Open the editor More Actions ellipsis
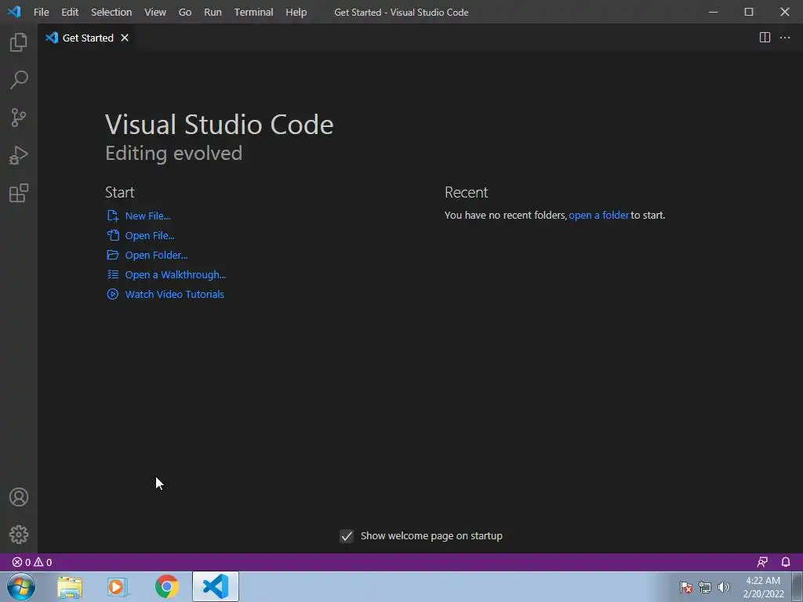Image resolution: width=803 pixels, height=602 pixels. click(784, 38)
